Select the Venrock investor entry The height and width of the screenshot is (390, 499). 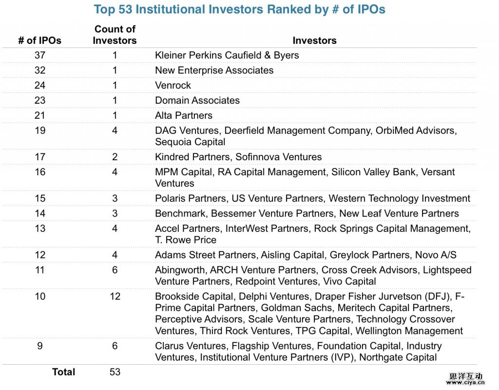(x=173, y=85)
